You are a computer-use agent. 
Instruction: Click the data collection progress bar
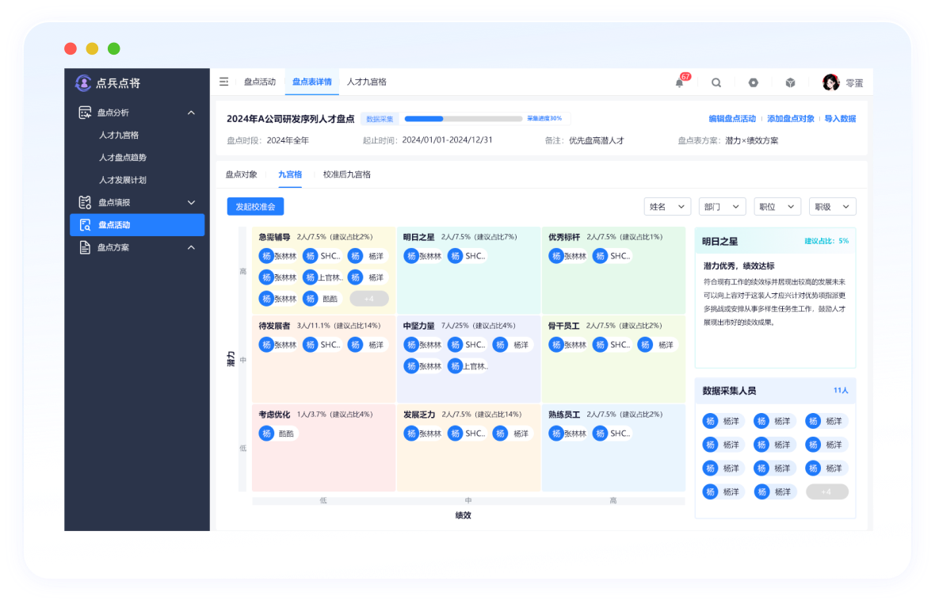[x=464, y=119]
